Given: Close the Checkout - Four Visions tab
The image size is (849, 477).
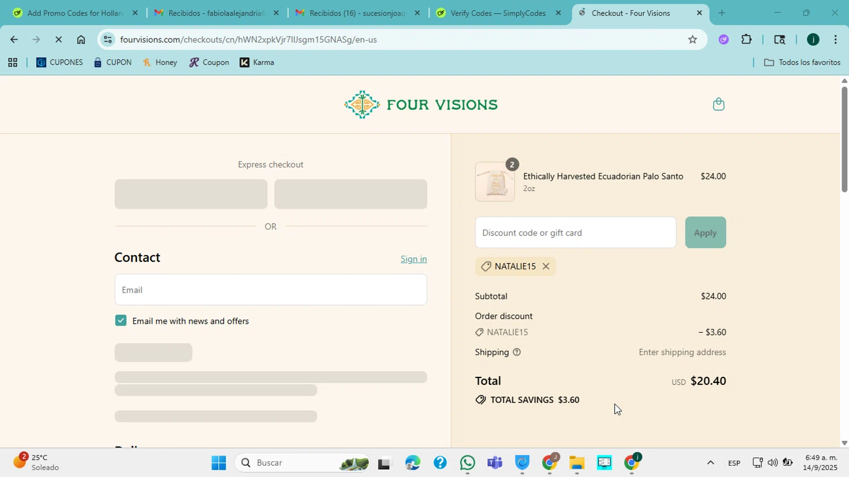Looking at the screenshot, I should coord(699,13).
